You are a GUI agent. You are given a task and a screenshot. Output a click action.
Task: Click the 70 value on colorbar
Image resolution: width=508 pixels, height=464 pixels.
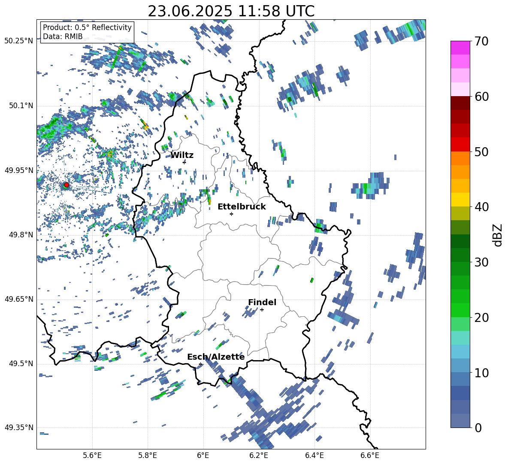[x=481, y=42]
